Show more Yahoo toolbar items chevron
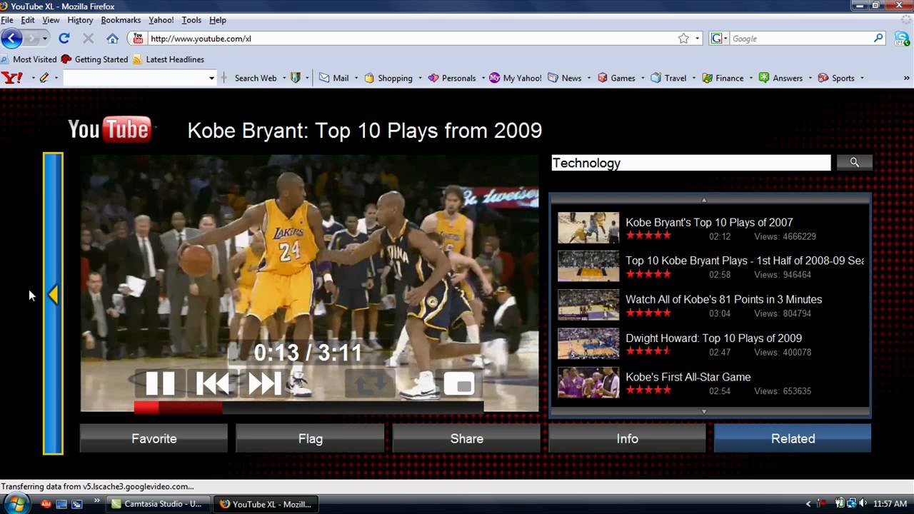Viewport: 914px width, 514px height. 908,78
